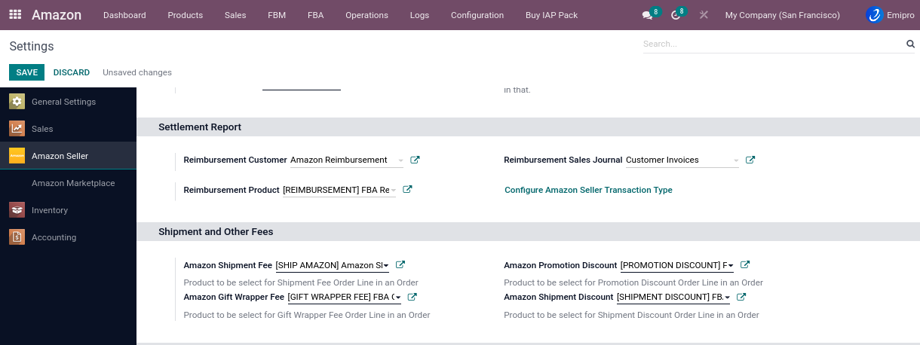Open external link for Reimbursement Product
The width and height of the screenshot is (920, 345).
407,190
